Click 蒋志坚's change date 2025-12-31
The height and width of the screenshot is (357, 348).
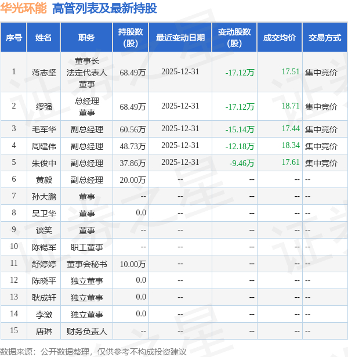180,72
